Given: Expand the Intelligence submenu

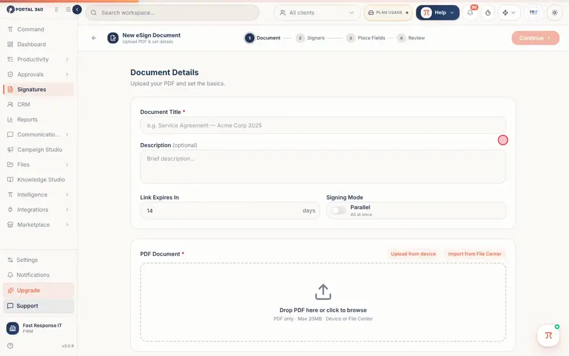Looking at the screenshot, I should [67, 194].
